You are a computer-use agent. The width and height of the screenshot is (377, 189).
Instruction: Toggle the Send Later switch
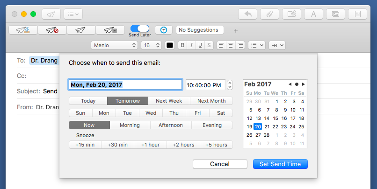139,28
